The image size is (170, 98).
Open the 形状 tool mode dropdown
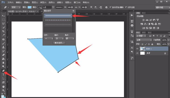[x=16, y=7]
